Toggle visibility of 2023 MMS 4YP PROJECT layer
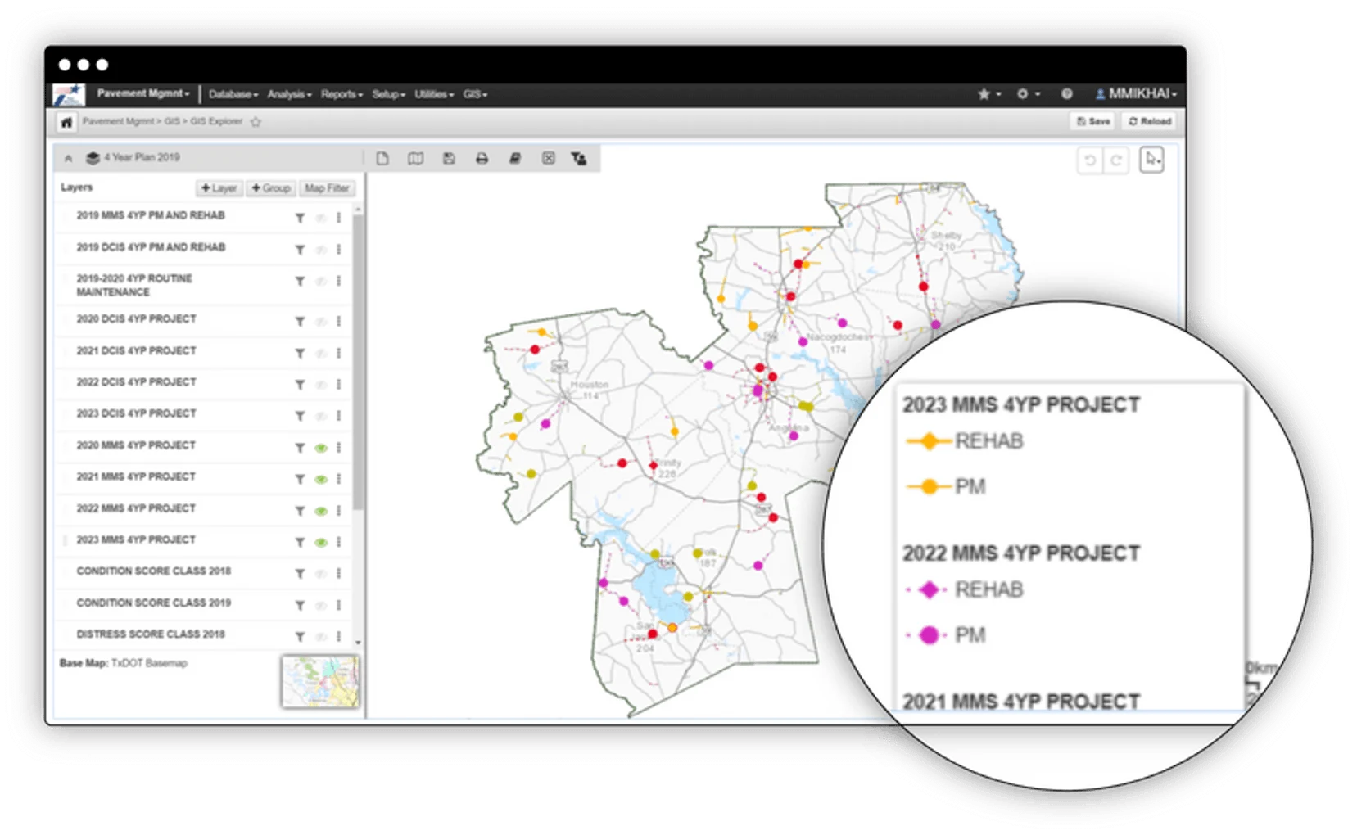Screen dimensions: 1357x835 coord(321,543)
